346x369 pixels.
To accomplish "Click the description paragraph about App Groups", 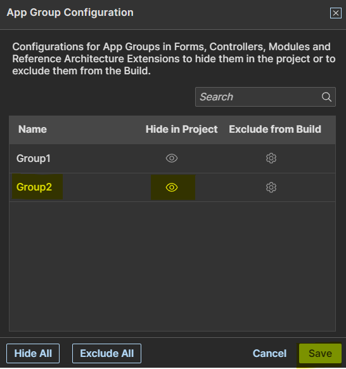I will 174,59.
